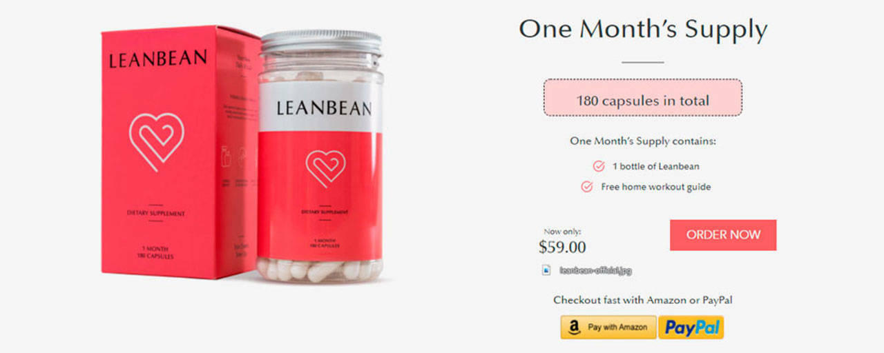Click Checkout fast with Amazon or PayPal text
Screen dimensions: 884x353
[643, 300]
